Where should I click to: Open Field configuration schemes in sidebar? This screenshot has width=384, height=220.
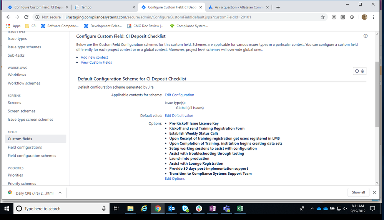coord(32,156)
